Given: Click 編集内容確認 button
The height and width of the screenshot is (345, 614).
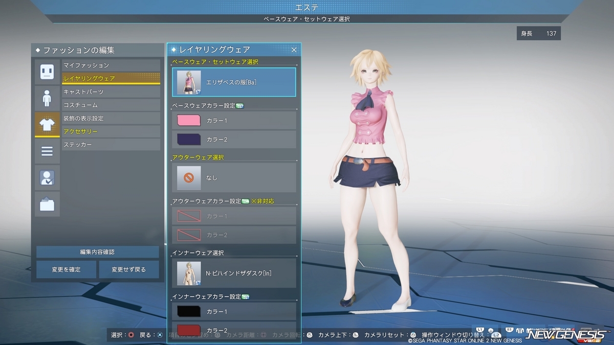Looking at the screenshot, I should [97, 252].
